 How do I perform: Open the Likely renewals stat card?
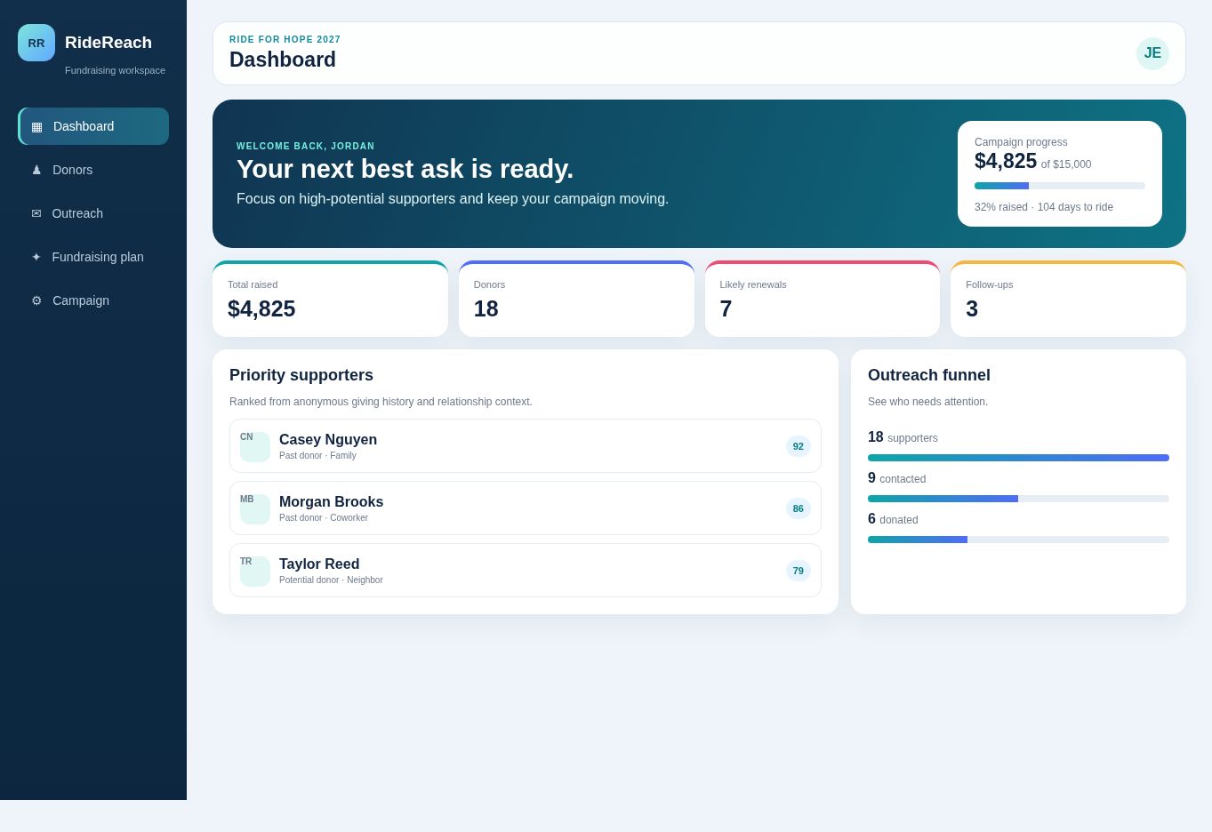(x=823, y=299)
